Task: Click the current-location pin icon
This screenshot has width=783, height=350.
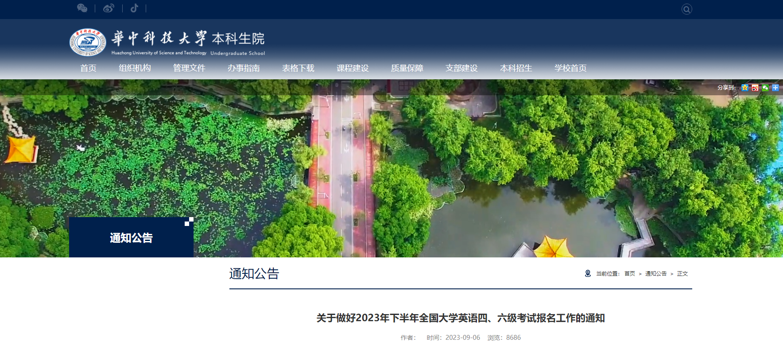Action: coord(588,273)
